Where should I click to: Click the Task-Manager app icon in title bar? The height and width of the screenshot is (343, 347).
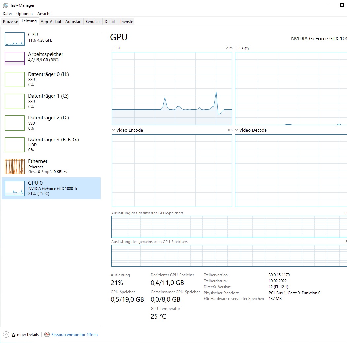(6, 5)
